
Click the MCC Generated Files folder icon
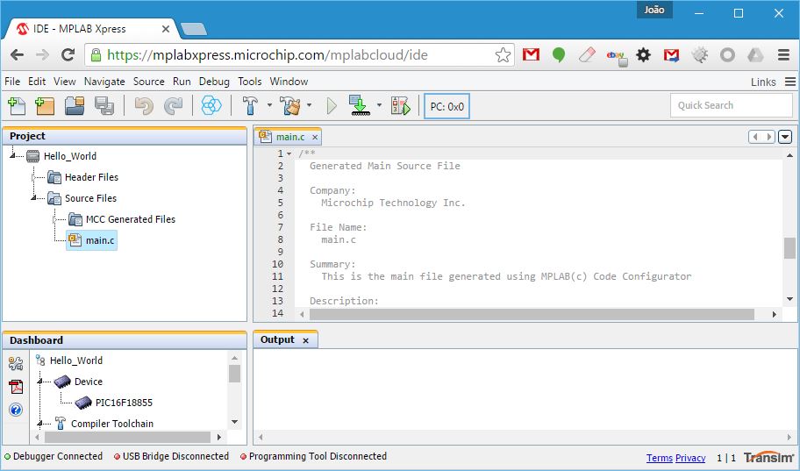point(75,219)
